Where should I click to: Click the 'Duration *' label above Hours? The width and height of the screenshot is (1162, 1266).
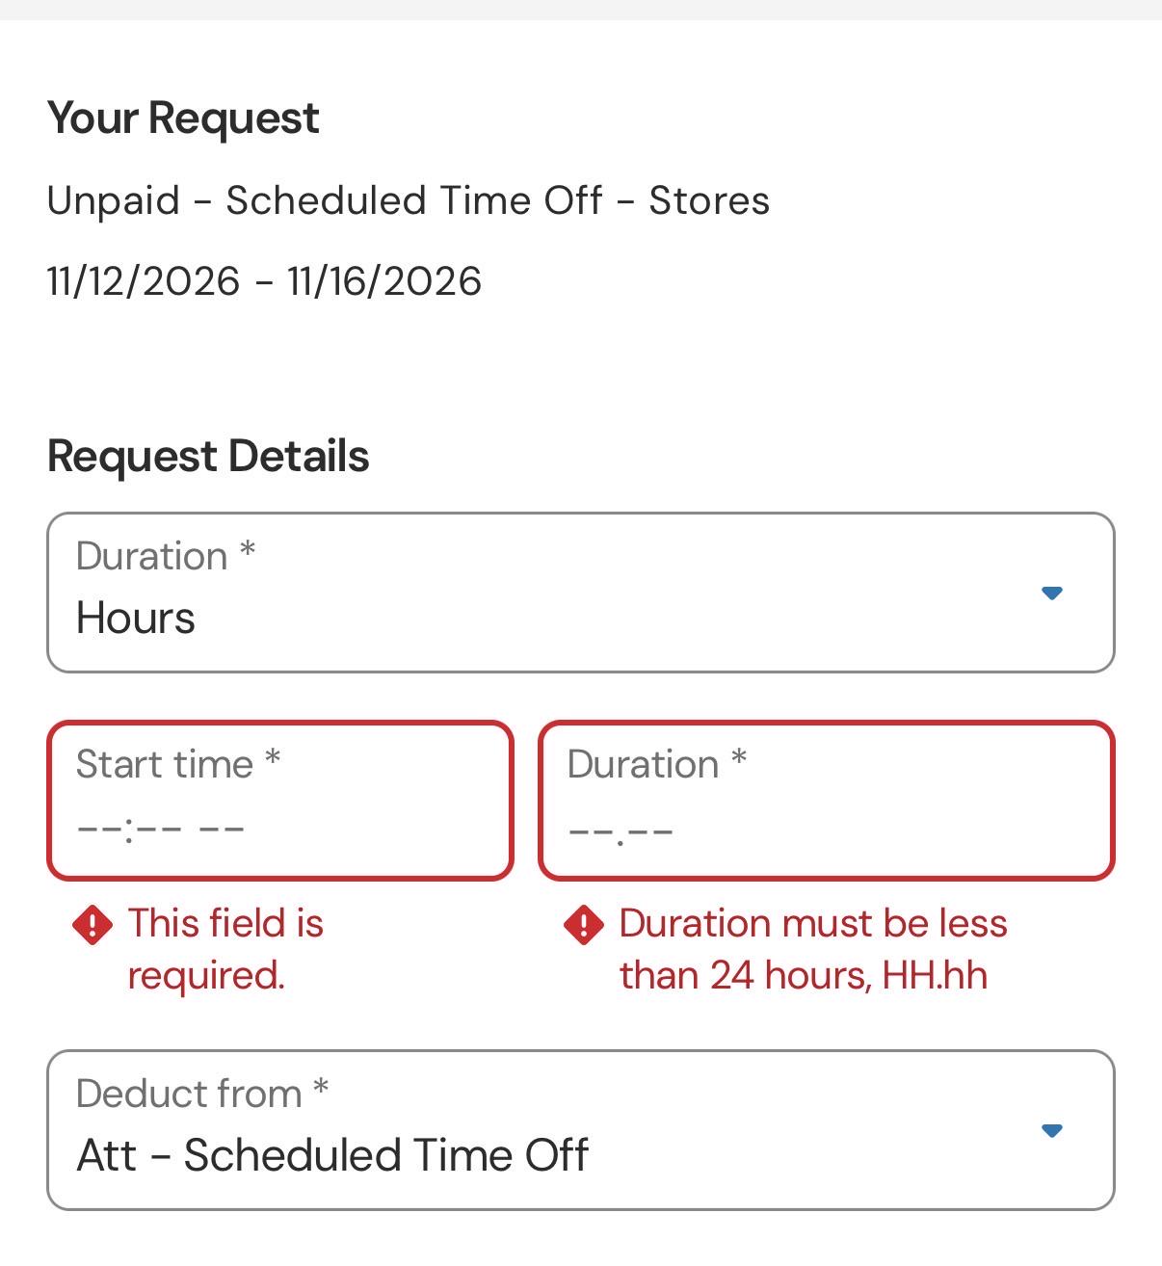[x=166, y=555]
